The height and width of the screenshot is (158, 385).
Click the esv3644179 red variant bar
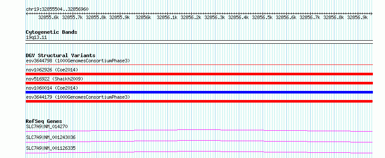point(199,101)
